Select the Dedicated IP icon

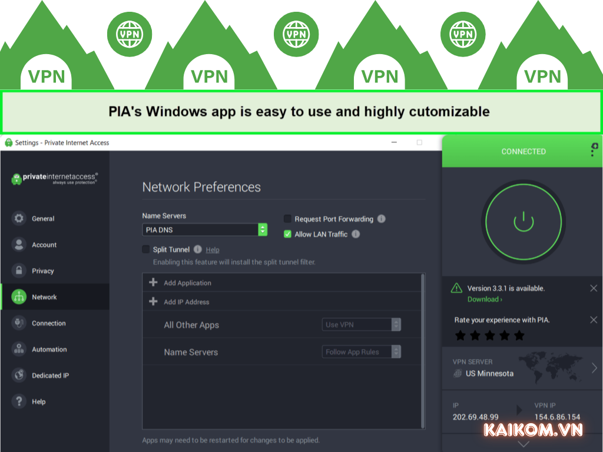click(19, 375)
